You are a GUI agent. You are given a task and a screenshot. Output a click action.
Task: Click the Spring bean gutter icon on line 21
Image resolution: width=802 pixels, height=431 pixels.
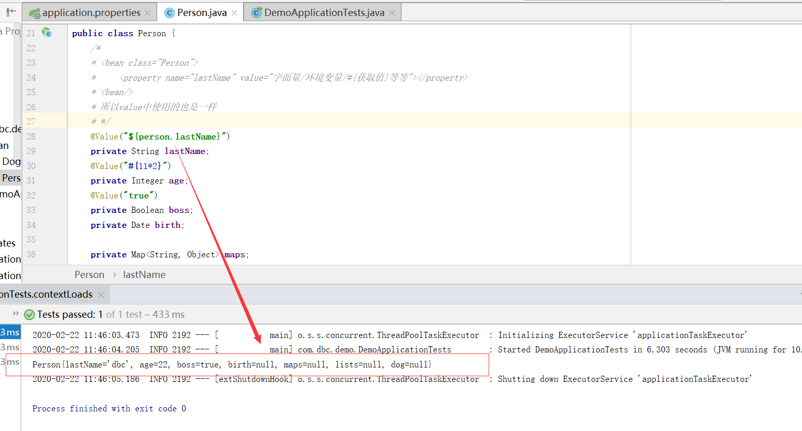tap(47, 33)
